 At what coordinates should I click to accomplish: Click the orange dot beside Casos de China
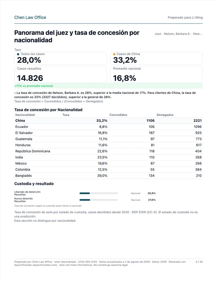(x=114, y=54)
